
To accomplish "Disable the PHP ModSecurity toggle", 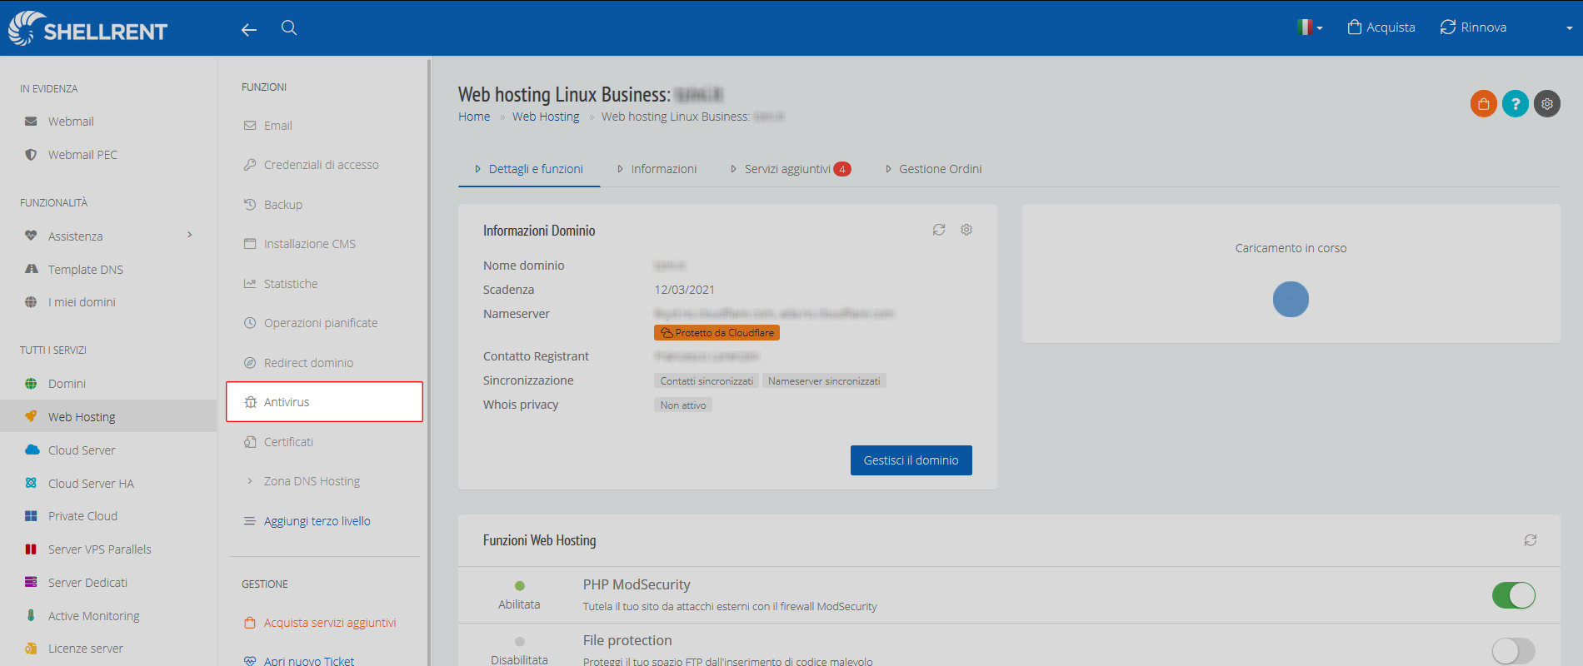I will 1513,595.
